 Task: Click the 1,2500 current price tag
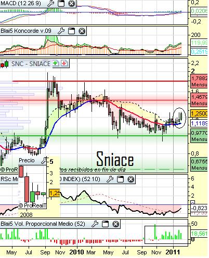click(x=199, y=113)
